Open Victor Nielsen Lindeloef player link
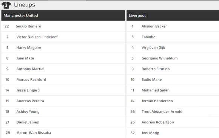 point(37,37)
